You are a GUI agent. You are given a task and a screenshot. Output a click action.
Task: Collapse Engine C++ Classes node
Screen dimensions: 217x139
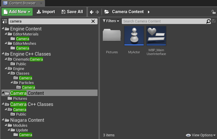click(3, 54)
